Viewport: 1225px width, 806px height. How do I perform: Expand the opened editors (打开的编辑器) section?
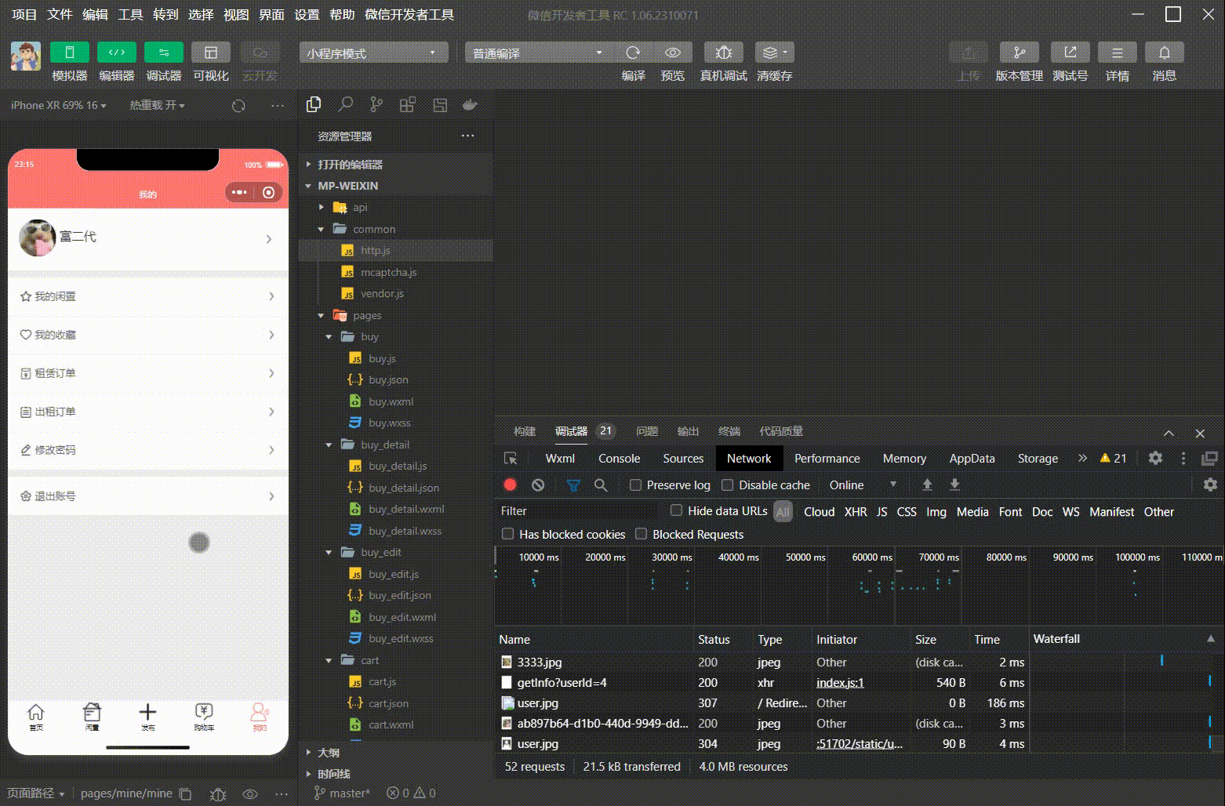(395, 165)
